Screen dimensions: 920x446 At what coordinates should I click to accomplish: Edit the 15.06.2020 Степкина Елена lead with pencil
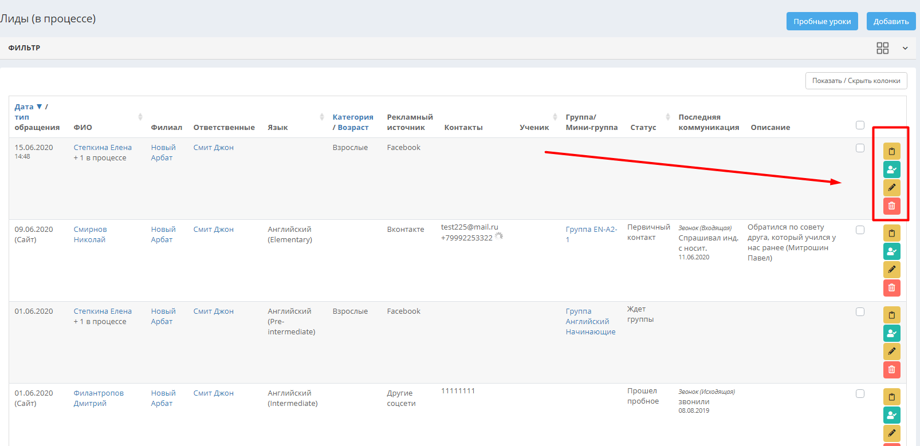click(x=892, y=188)
